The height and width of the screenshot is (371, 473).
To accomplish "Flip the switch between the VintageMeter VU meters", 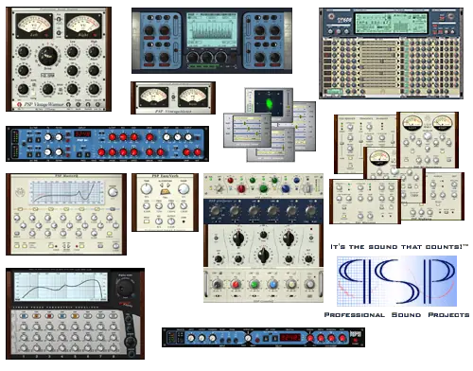I will pyautogui.click(x=173, y=97).
